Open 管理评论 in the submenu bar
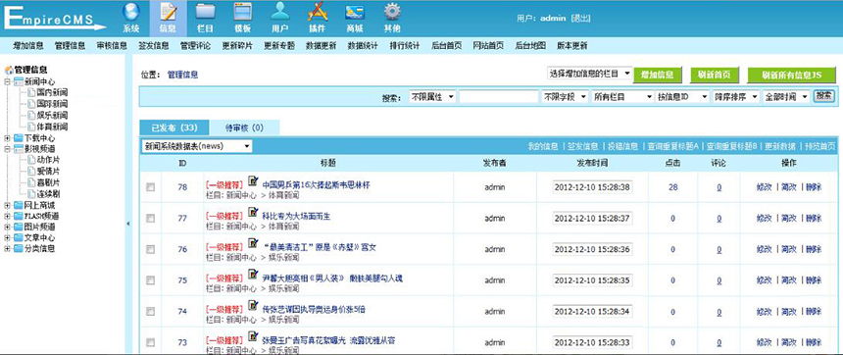The width and height of the screenshot is (843, 355). [x=195, y=46]
